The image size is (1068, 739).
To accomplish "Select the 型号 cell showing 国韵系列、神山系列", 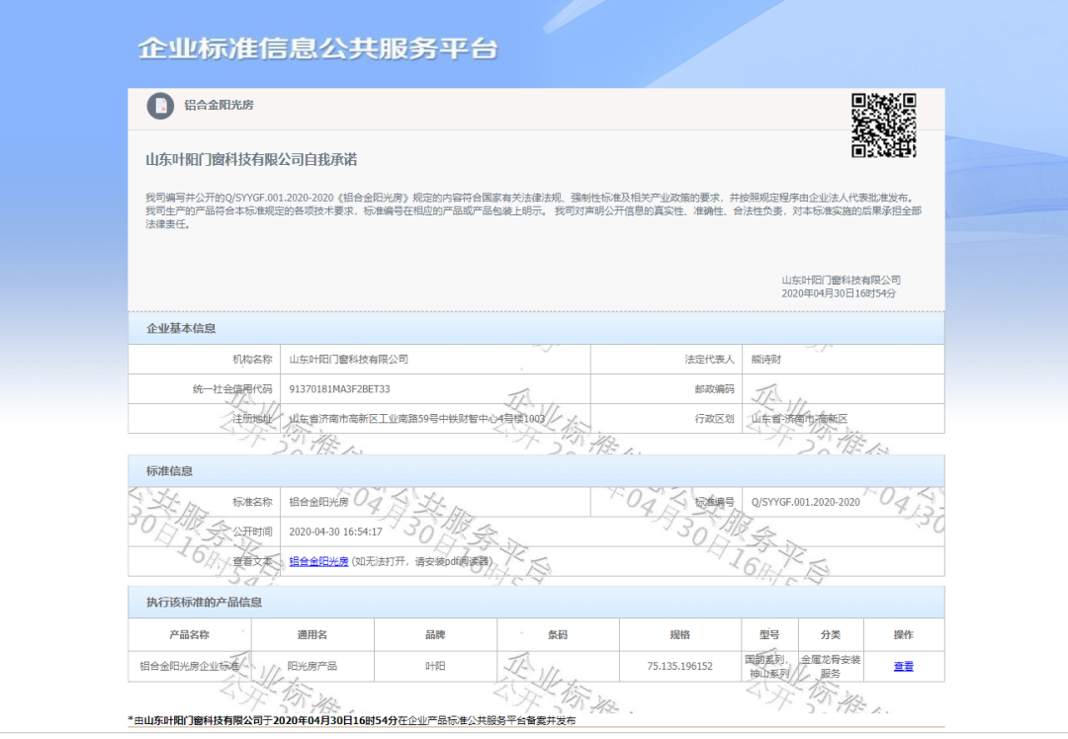I will 769,667.
